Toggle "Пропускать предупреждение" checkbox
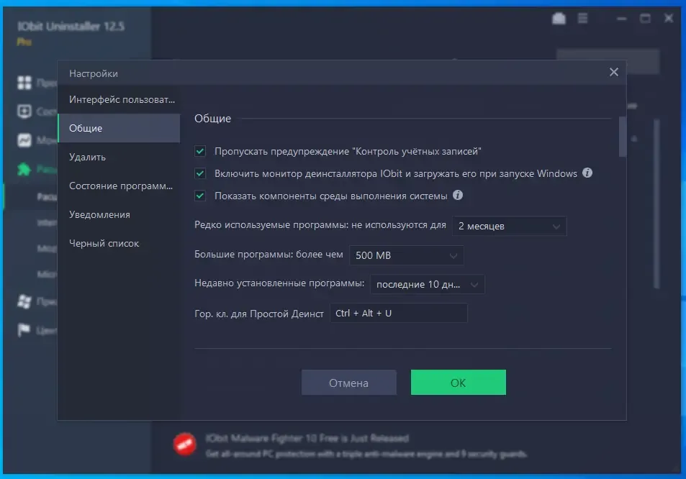This screenshot has width=686, height=479. (x=200, y=151)
